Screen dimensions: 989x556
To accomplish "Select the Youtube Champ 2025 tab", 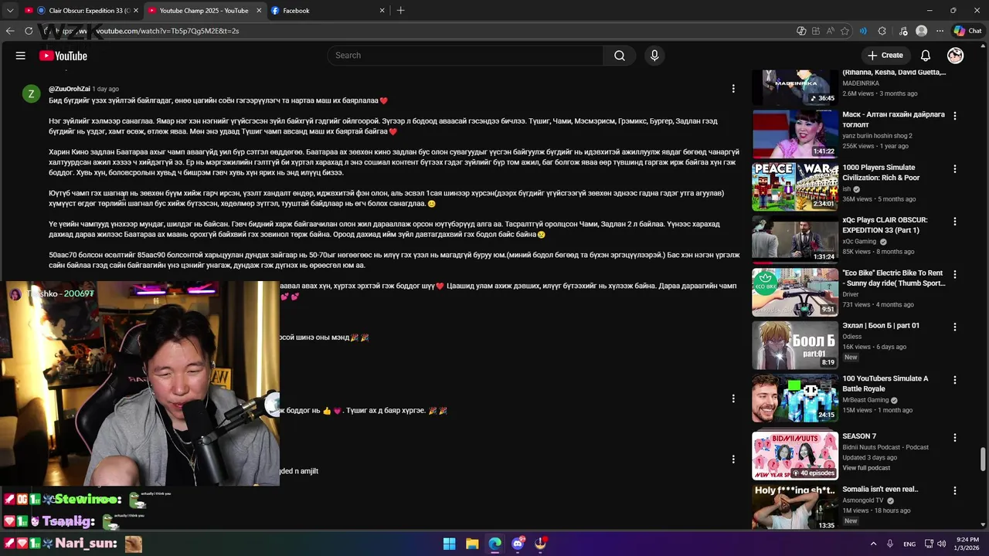I will coord(205,11).
